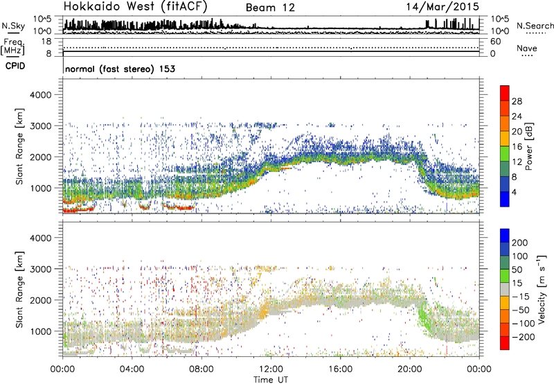Viewport: 554px width, 384px height.
Task: Click the '-200' tick on Velocity colorbar
Action: click(x=522, y=337)
